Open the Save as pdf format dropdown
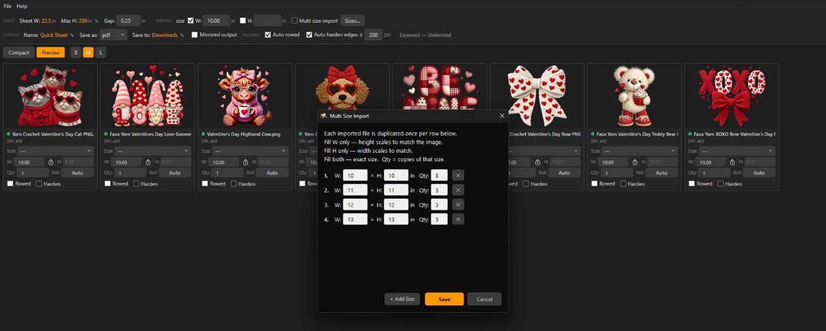The width and height of the screenshot is (826, 331). [113, 35]
